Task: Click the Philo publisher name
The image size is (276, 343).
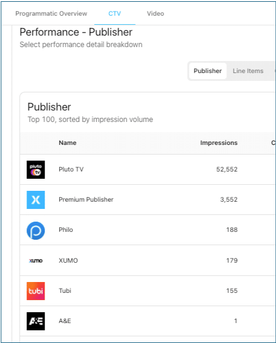Action: click(66, 229)
